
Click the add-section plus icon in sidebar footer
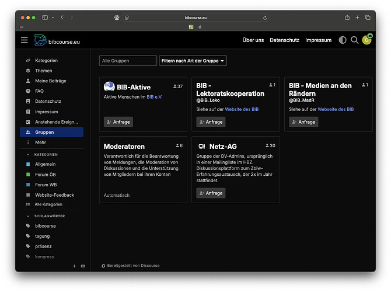tap(74, 266)
